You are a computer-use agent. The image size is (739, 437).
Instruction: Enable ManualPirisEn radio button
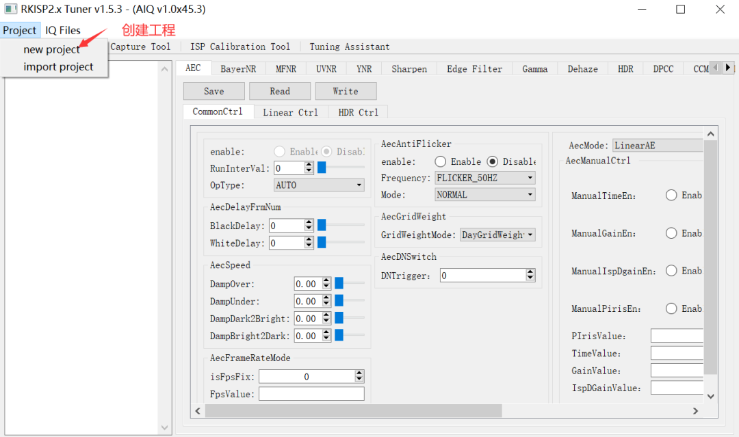pos(671,308)
